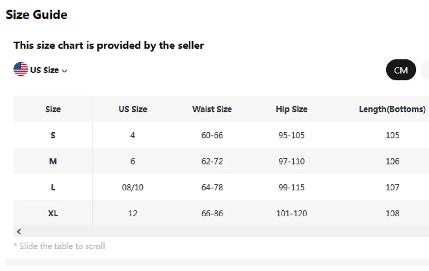Click the US Size column header
Image resolution: width=429 pixels, height=271 pixels.
click(133, 109)
